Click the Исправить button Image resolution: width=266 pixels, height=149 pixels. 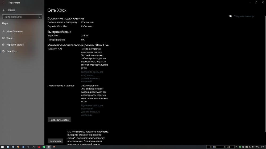[x=55, y=141]
